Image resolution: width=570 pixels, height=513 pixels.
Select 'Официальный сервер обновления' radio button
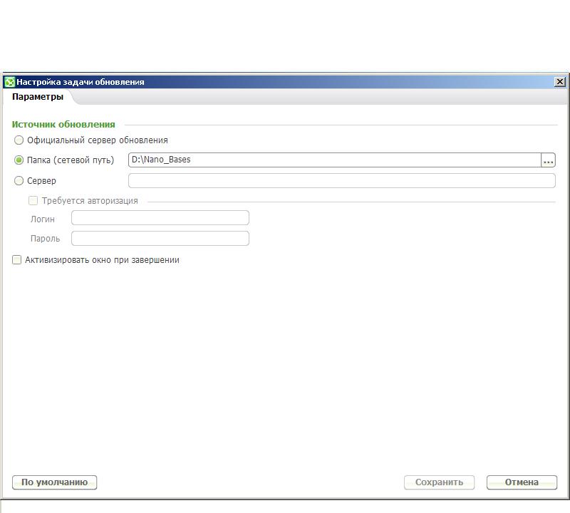(x=19, y=140)
